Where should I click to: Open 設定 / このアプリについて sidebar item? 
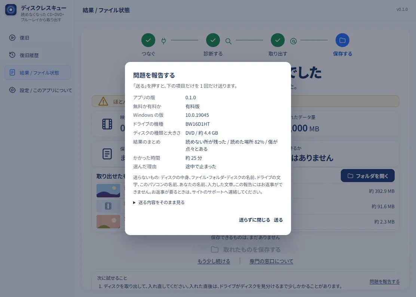[x=38, y=90]
